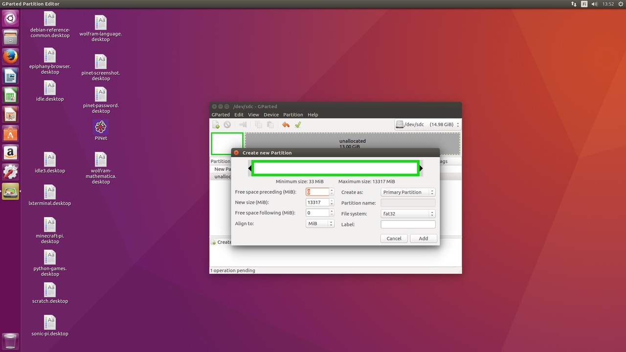Click the 13:52 clock in panel
Screen dimensions: 626x352
(608, 4)
